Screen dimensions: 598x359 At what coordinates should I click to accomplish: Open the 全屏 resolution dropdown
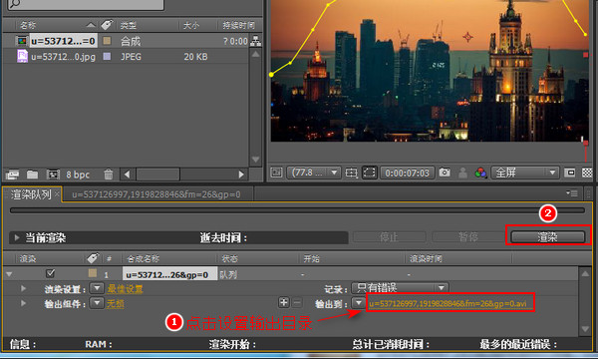[525, 173]
